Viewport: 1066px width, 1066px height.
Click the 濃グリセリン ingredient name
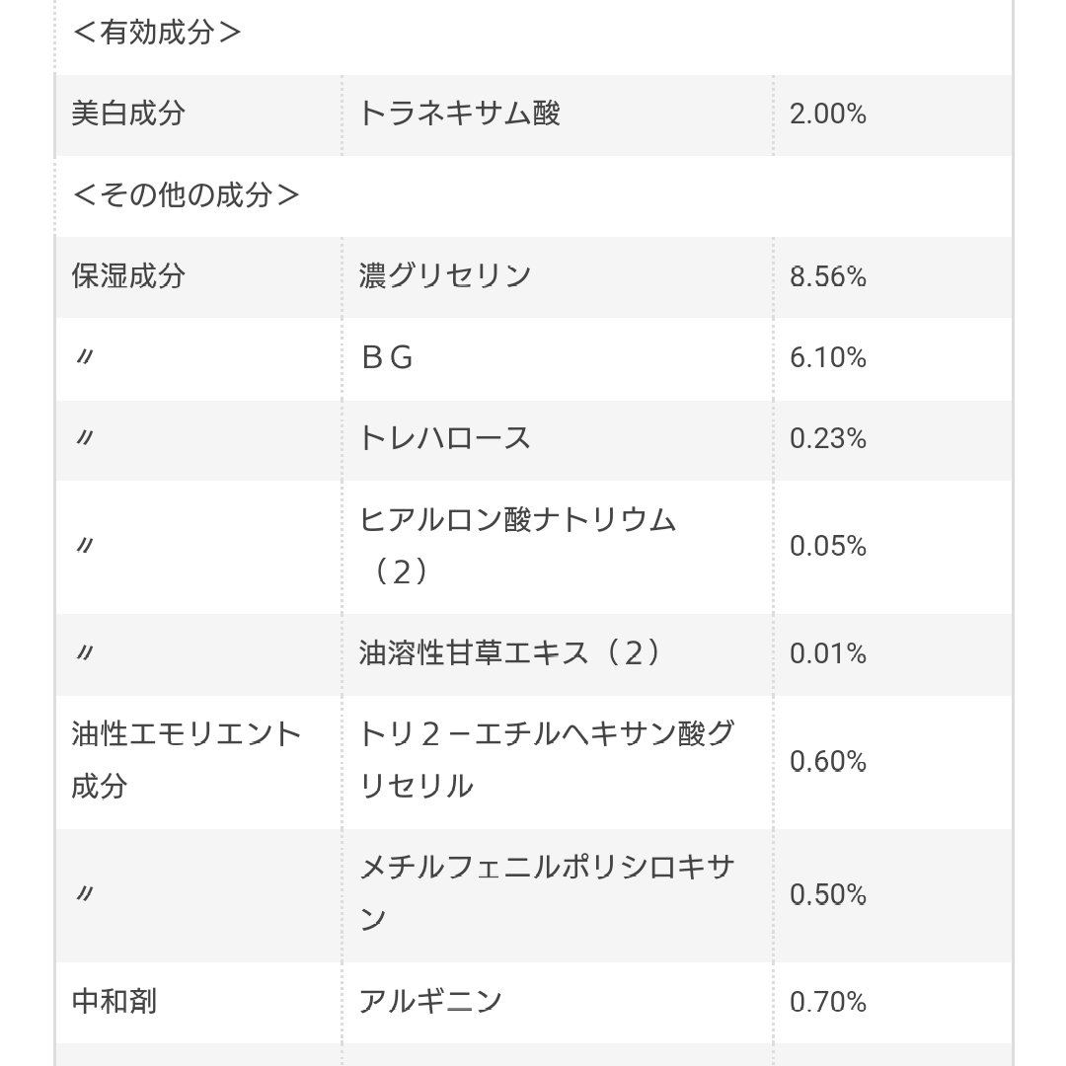(445, 276)
